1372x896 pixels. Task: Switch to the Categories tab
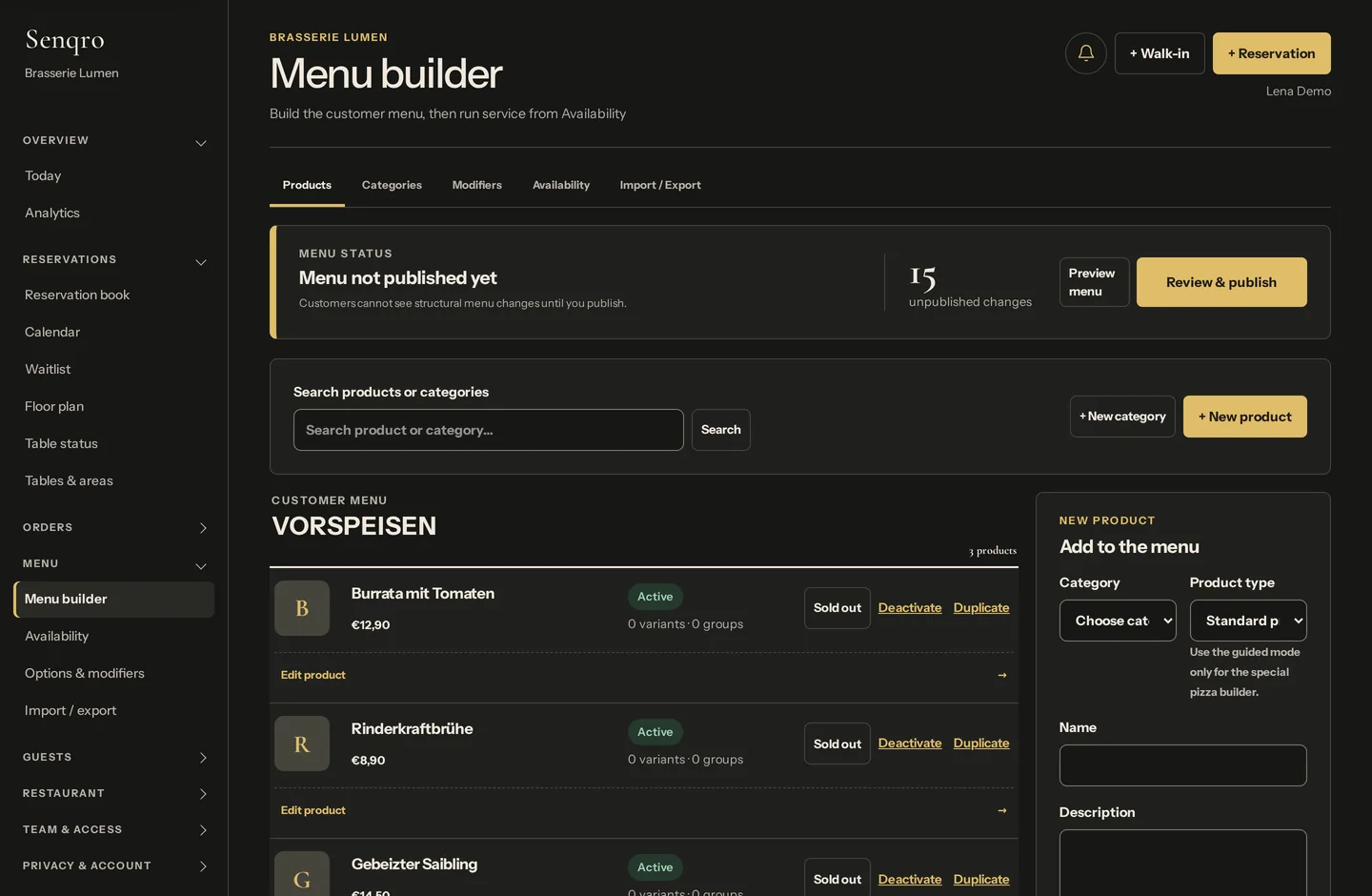pyautogui.click(x=392, y=185)
